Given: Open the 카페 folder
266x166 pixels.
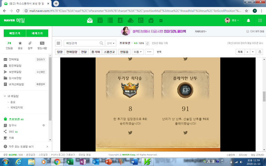Looking at the screenshot, I should (x=11, y=138).
